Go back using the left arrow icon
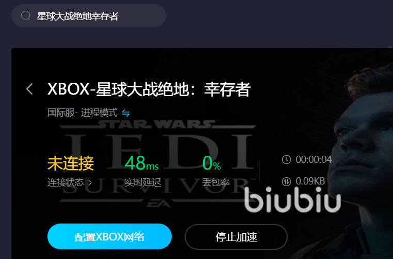 (x=29, y=89)
